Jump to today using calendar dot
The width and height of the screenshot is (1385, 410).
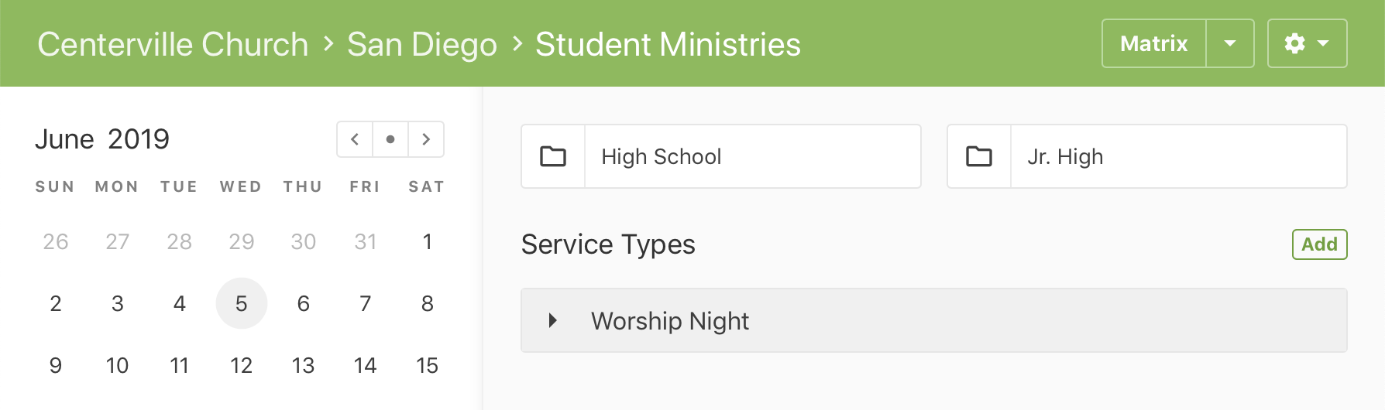(390, 139)
